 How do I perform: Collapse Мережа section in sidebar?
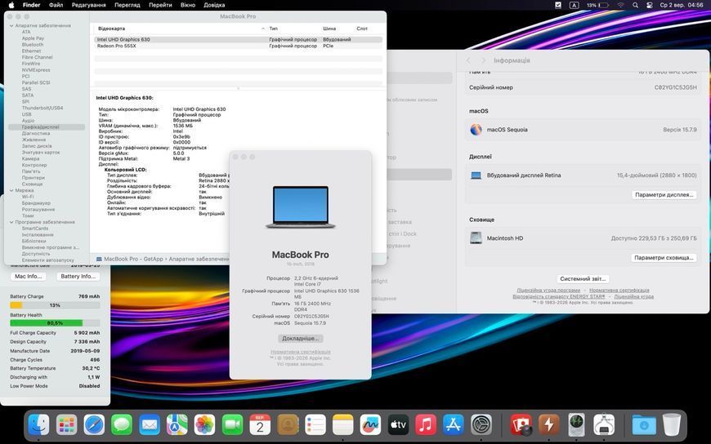point(11,191)
